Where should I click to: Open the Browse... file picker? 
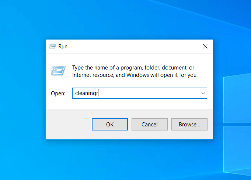[x=189, y=124]
